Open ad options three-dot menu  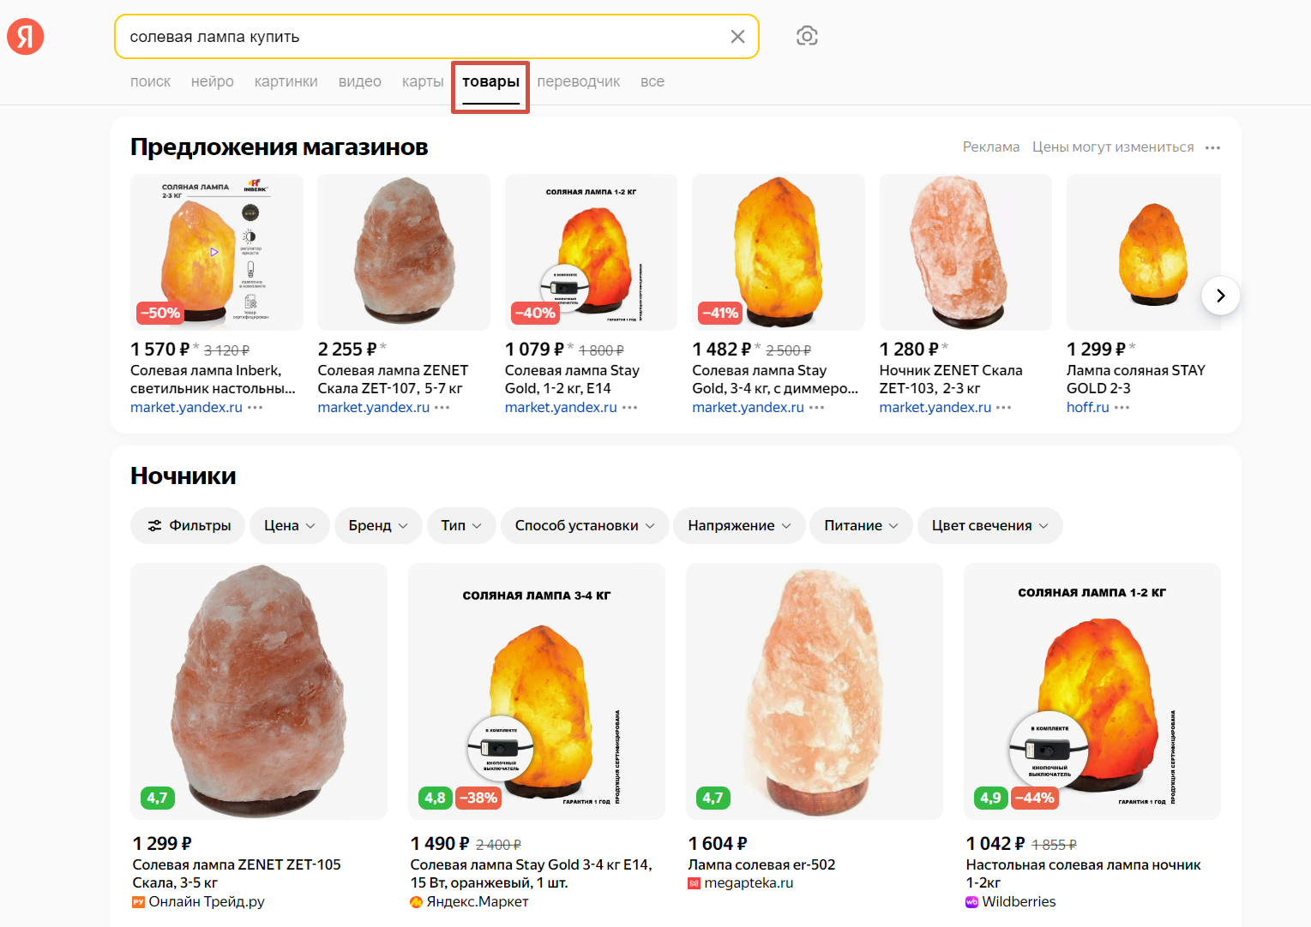click(1212, 147)
